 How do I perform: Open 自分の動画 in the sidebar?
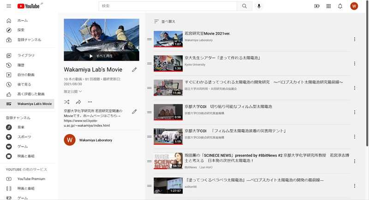coord(27,75)
